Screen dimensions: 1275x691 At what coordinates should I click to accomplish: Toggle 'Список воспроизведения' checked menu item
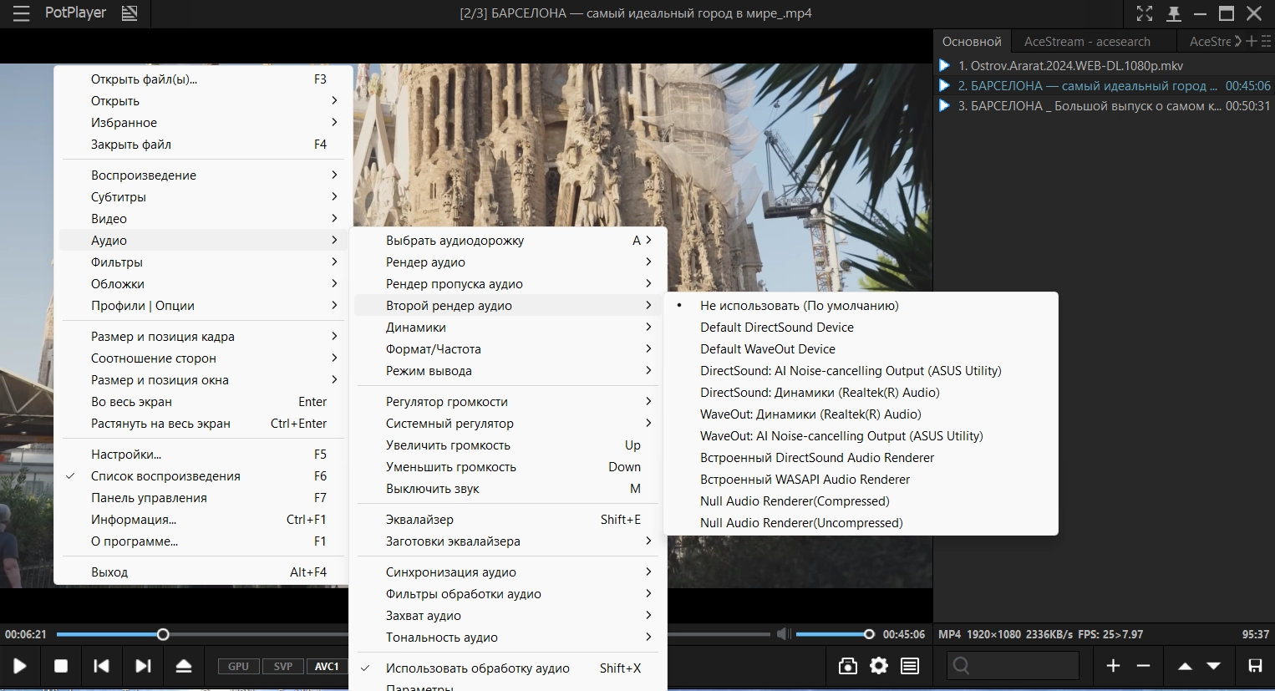[x=165, y=476]
